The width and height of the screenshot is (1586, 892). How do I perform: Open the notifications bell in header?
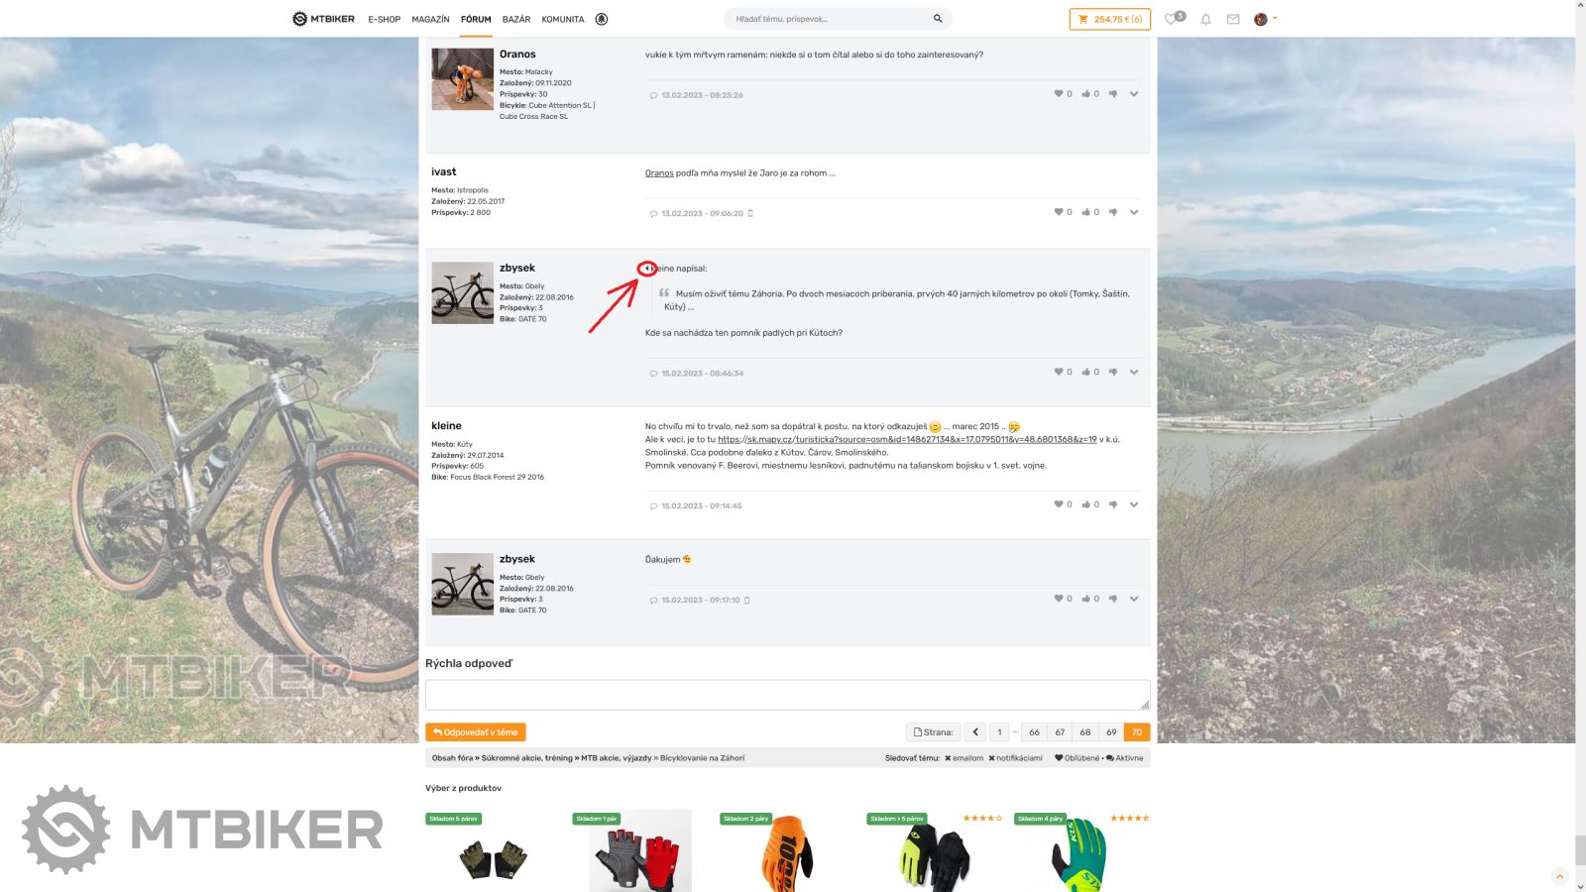pos(1205,19)
